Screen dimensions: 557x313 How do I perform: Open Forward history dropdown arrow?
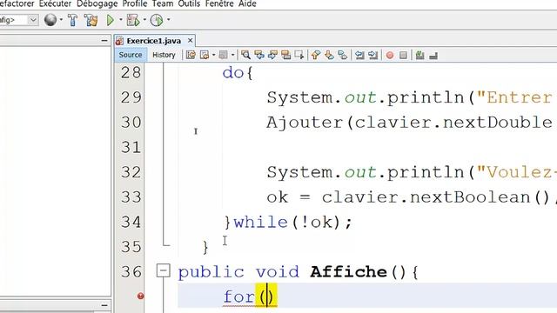tap(232, 55)
